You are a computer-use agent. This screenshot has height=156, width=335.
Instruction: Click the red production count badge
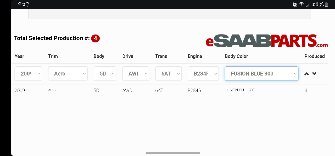[x=96, y=38]
